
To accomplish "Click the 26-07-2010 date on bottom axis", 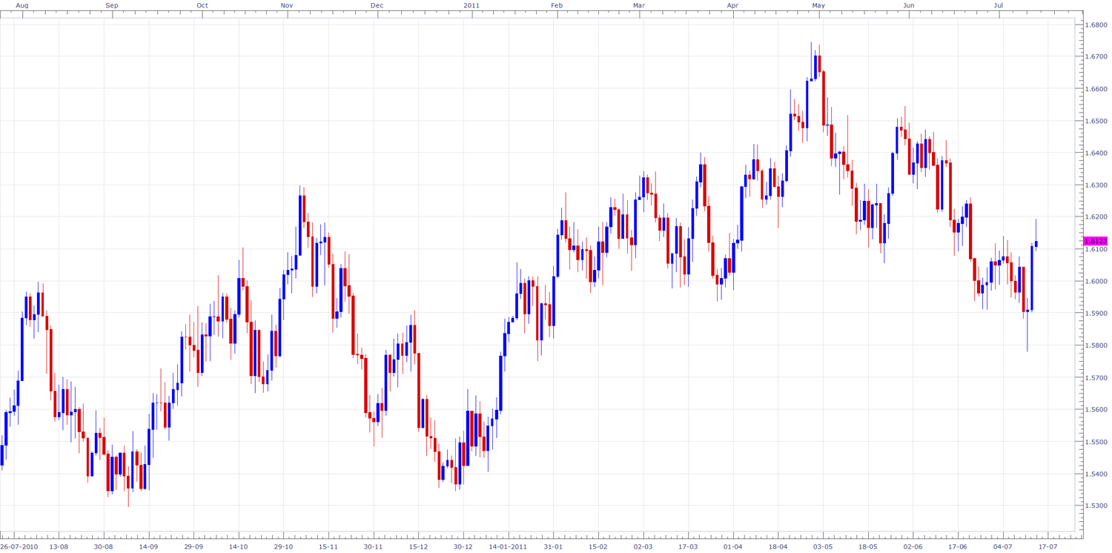I will coord(19,547).
